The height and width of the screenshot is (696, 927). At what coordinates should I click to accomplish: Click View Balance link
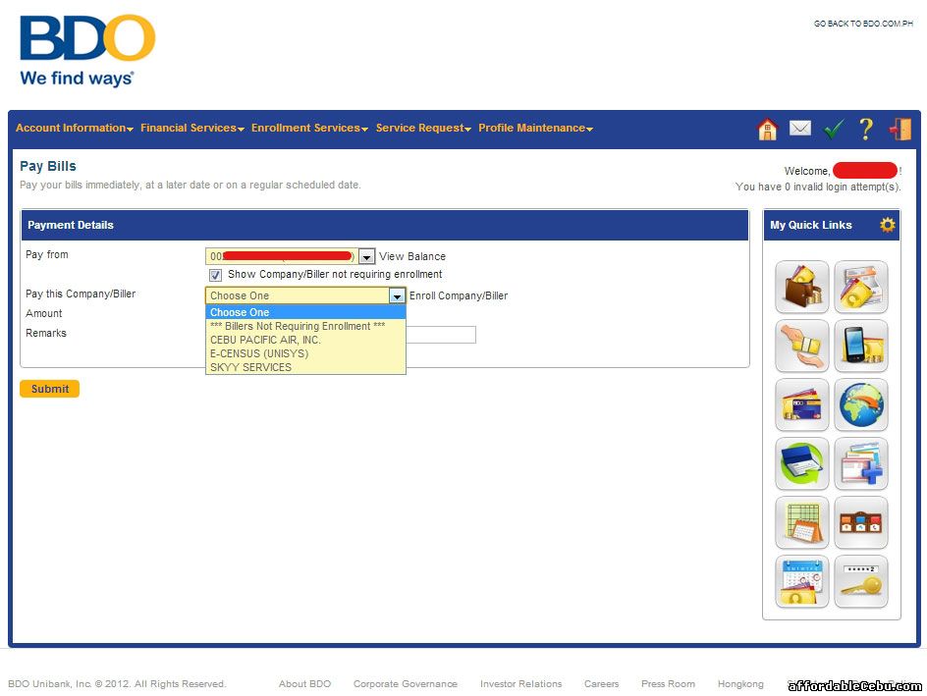pos(412,256)
